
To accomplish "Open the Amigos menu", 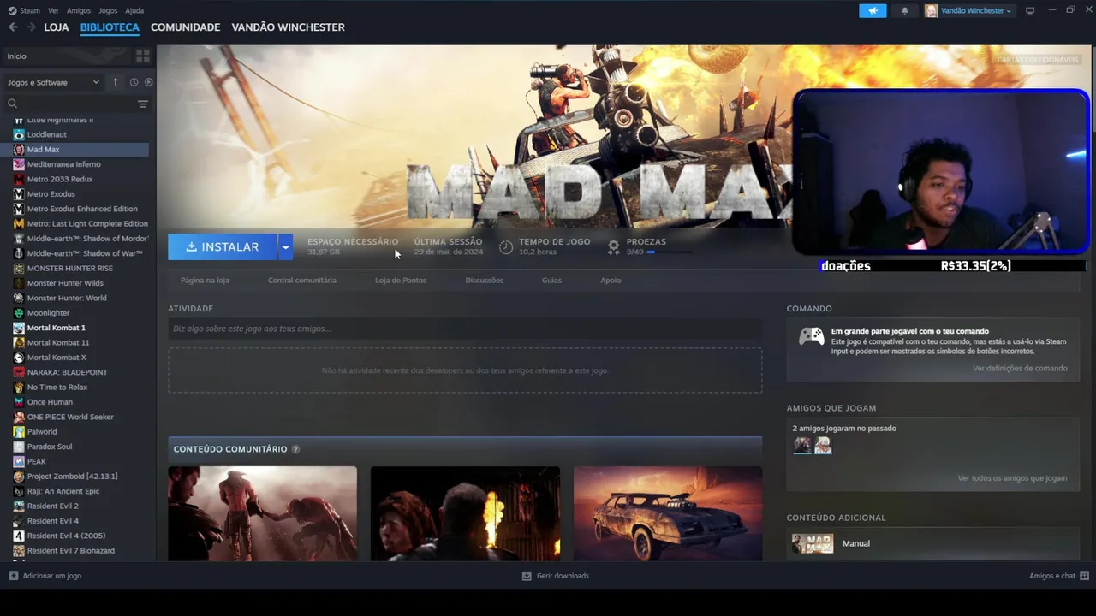I will (x=79, y=11).
